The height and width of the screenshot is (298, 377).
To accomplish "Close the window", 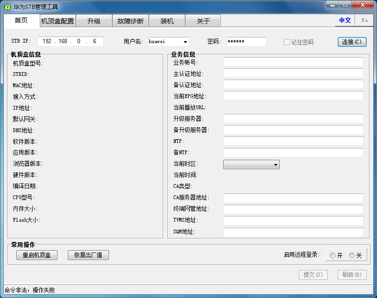I will [363, 5].
